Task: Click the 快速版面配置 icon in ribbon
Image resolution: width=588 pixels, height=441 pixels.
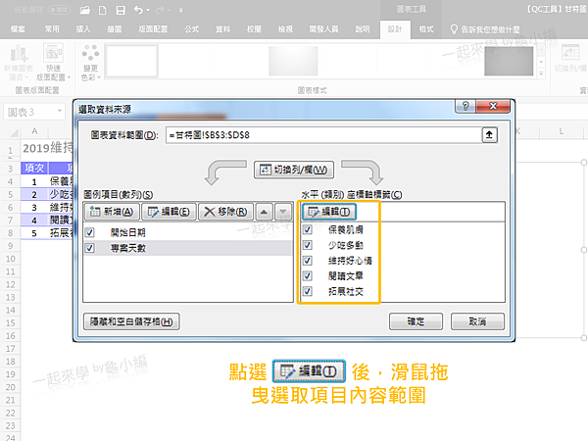Action: pyautogui.click(x=53, y=53)
